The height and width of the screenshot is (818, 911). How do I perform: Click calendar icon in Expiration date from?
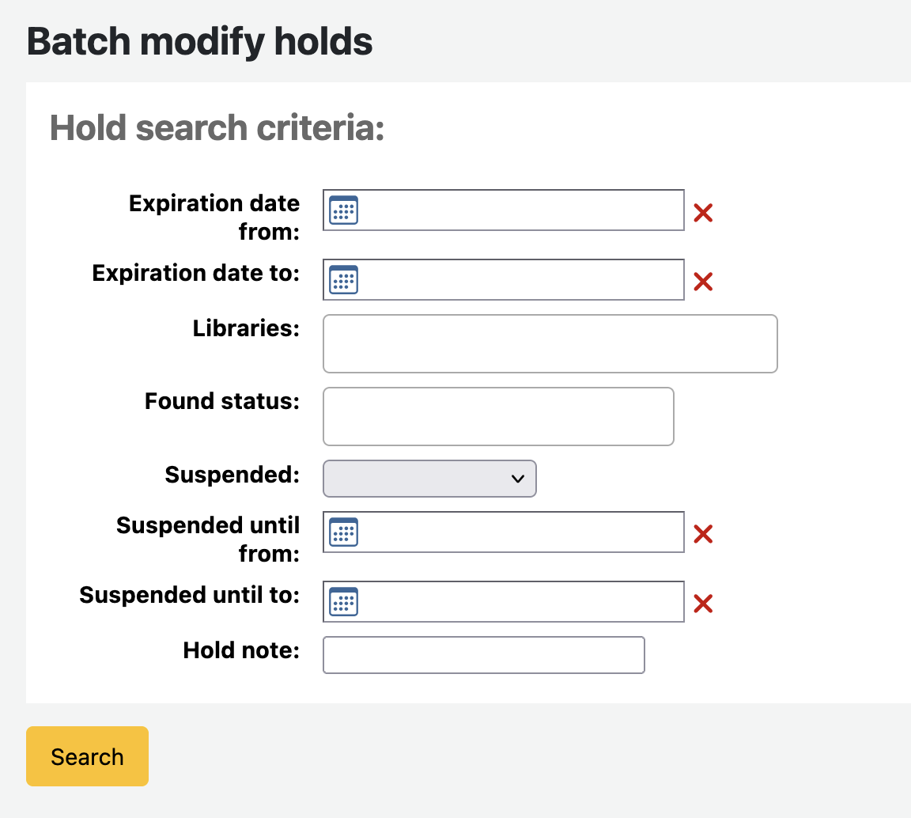[x=343, y=210]
